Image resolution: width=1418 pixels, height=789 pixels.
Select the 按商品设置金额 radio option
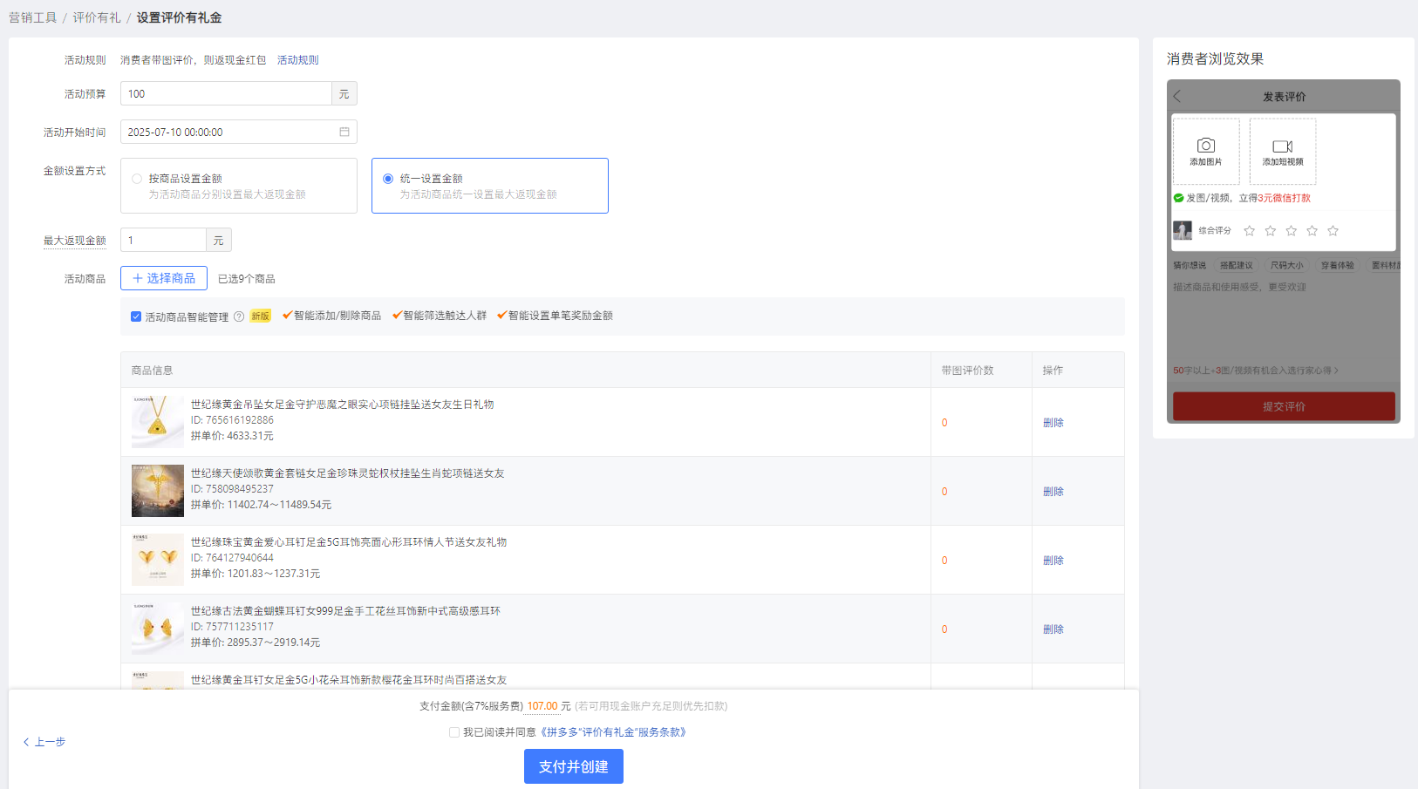tap(137, 179)
